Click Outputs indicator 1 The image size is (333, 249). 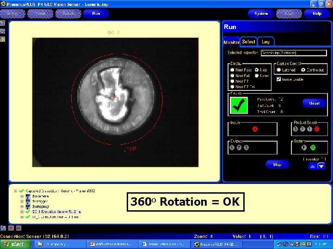click(x=232, y=148)
